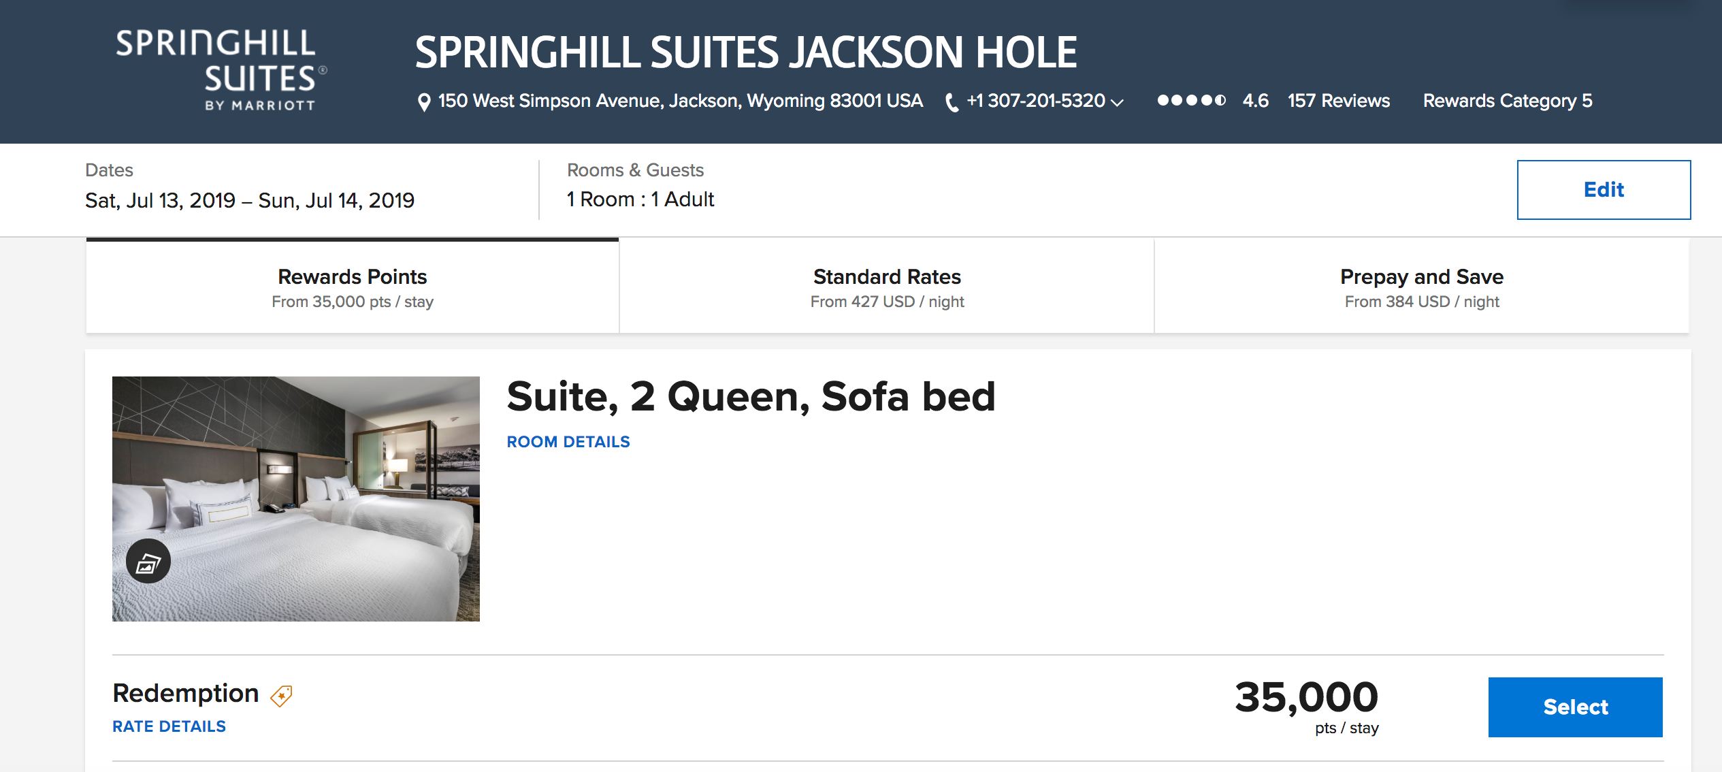Click the Redemption rate tag icon
Viewport: 1722px width, 772px height.
pyautogui.click(x=281, y=695)
